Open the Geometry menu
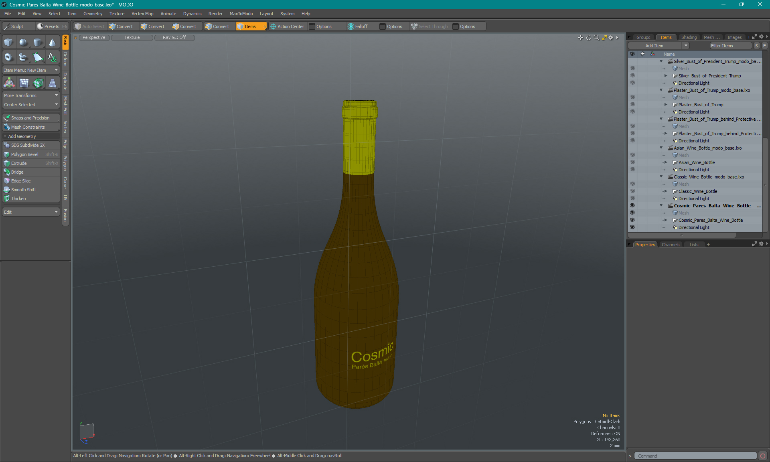 (x=93, y=14)
